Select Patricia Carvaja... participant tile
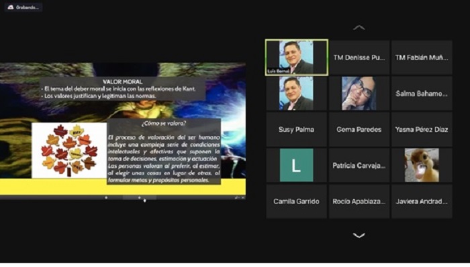 (359, 165)
